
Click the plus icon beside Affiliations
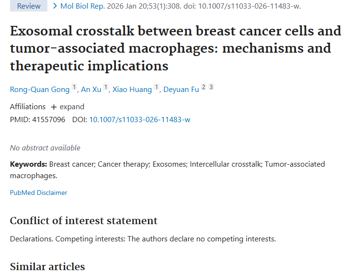click(54, 107)
